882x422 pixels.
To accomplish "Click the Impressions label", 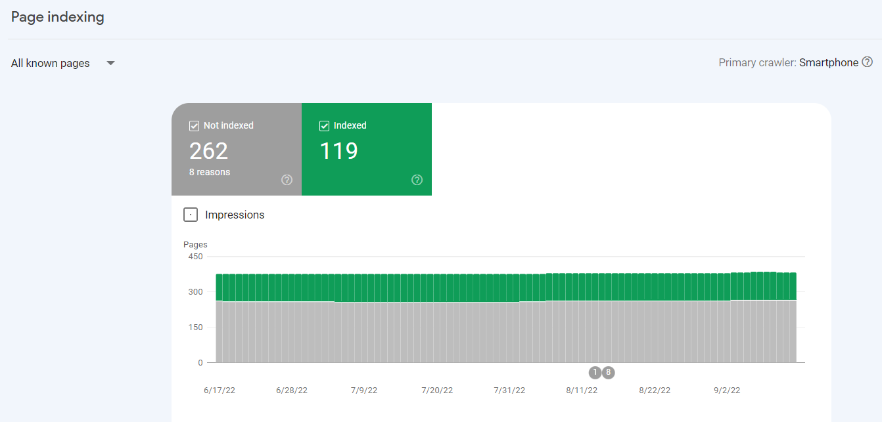I will tap(235, 215).
